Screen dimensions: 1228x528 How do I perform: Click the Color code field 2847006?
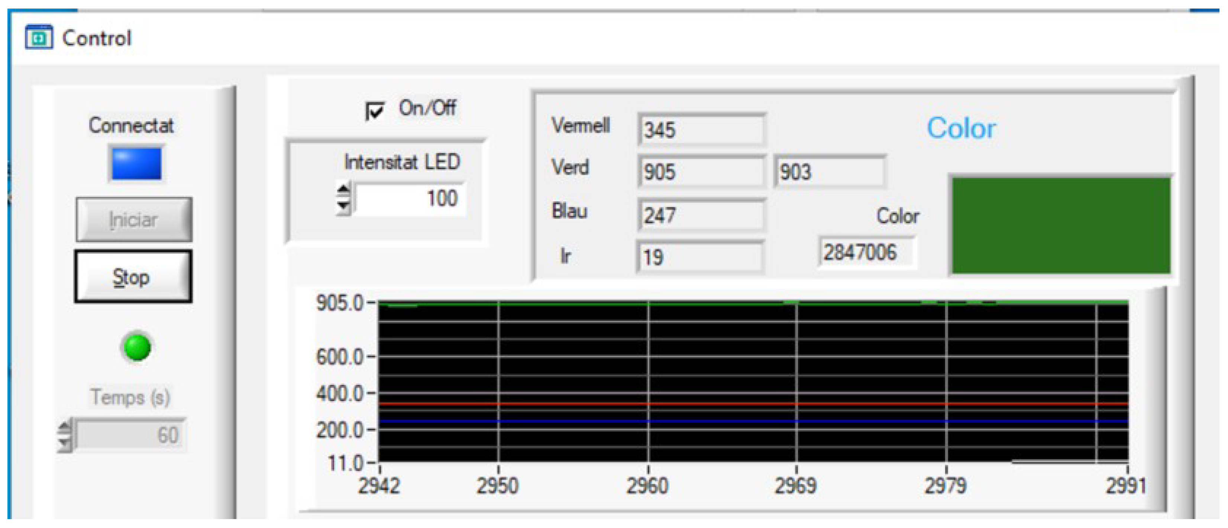[x=867, y=252]
